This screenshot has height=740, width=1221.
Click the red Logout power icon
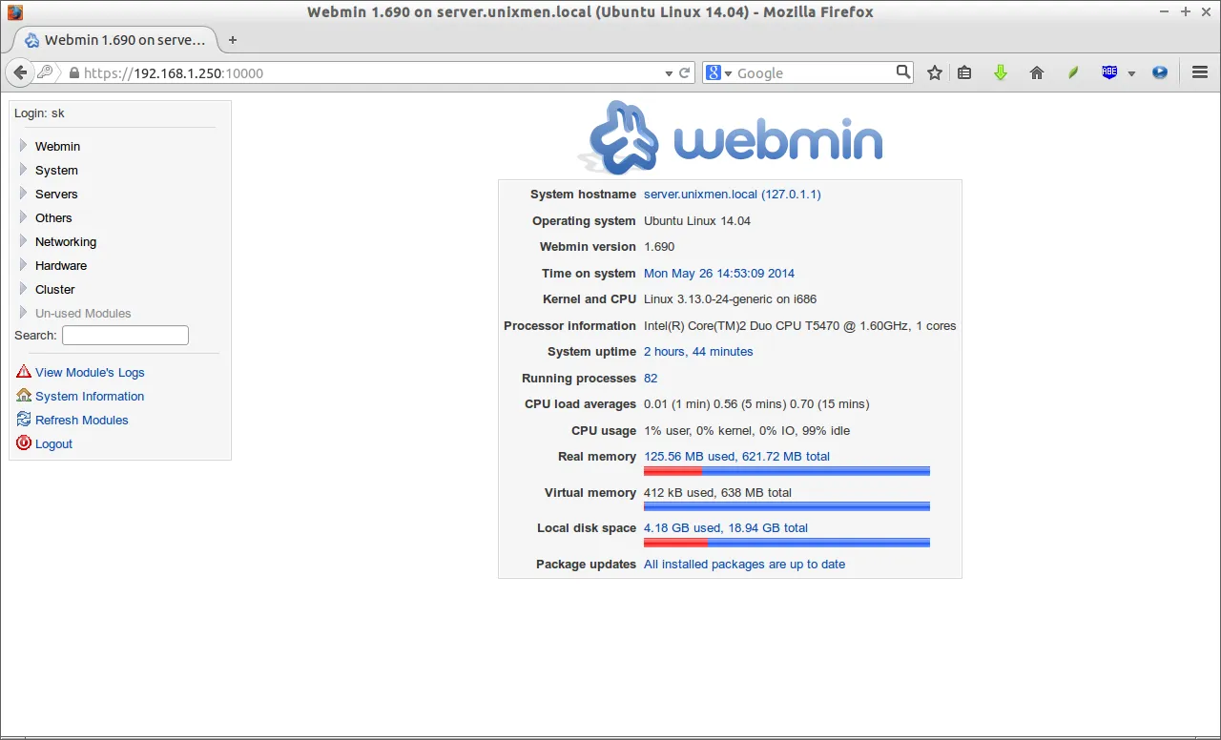(23, 443)
